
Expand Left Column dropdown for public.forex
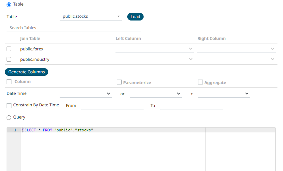point(154,49)
